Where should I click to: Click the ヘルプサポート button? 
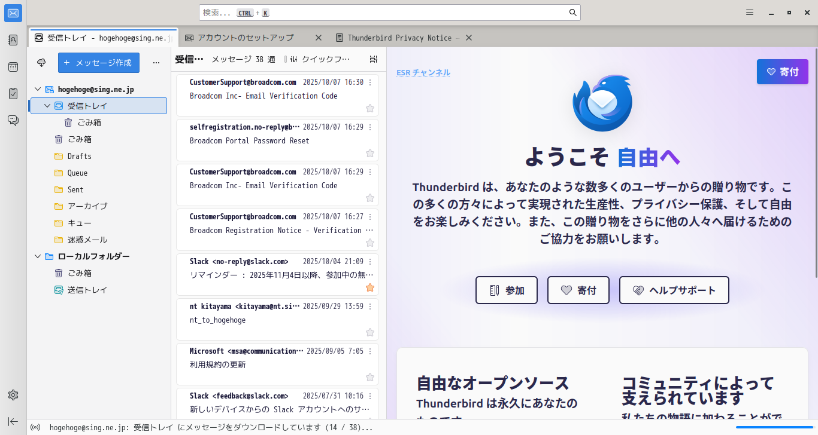[x=674, y=290]
